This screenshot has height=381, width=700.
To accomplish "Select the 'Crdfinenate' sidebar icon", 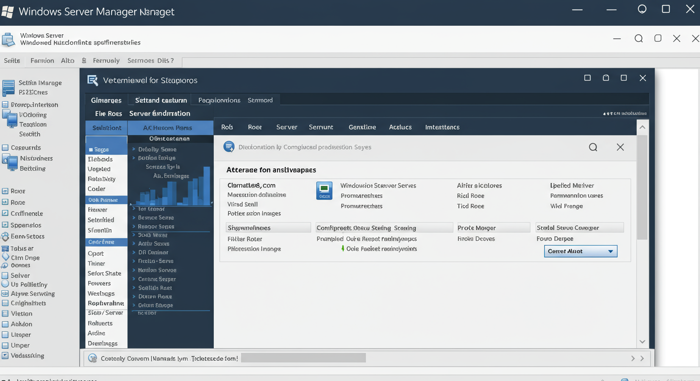I will 5,213.
